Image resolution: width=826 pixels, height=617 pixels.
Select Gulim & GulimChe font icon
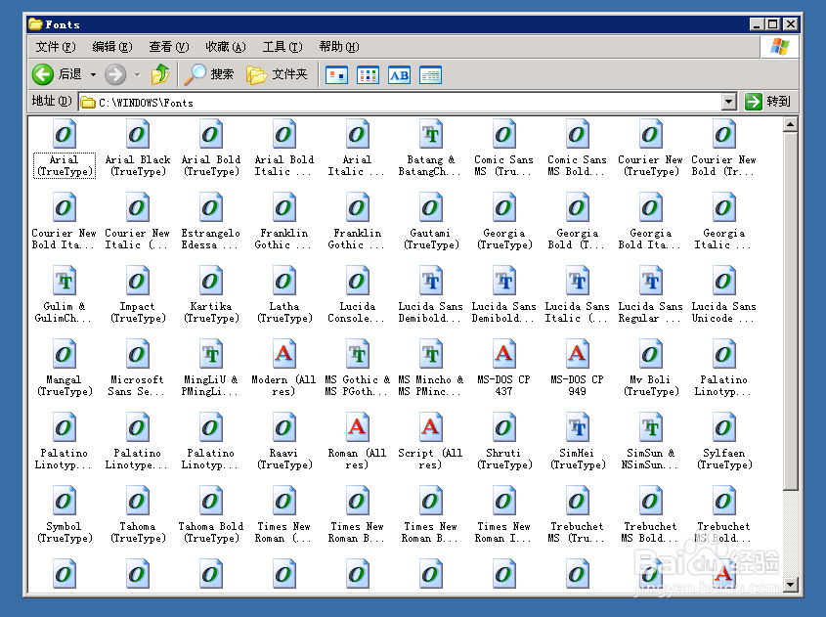pos(65,281)
